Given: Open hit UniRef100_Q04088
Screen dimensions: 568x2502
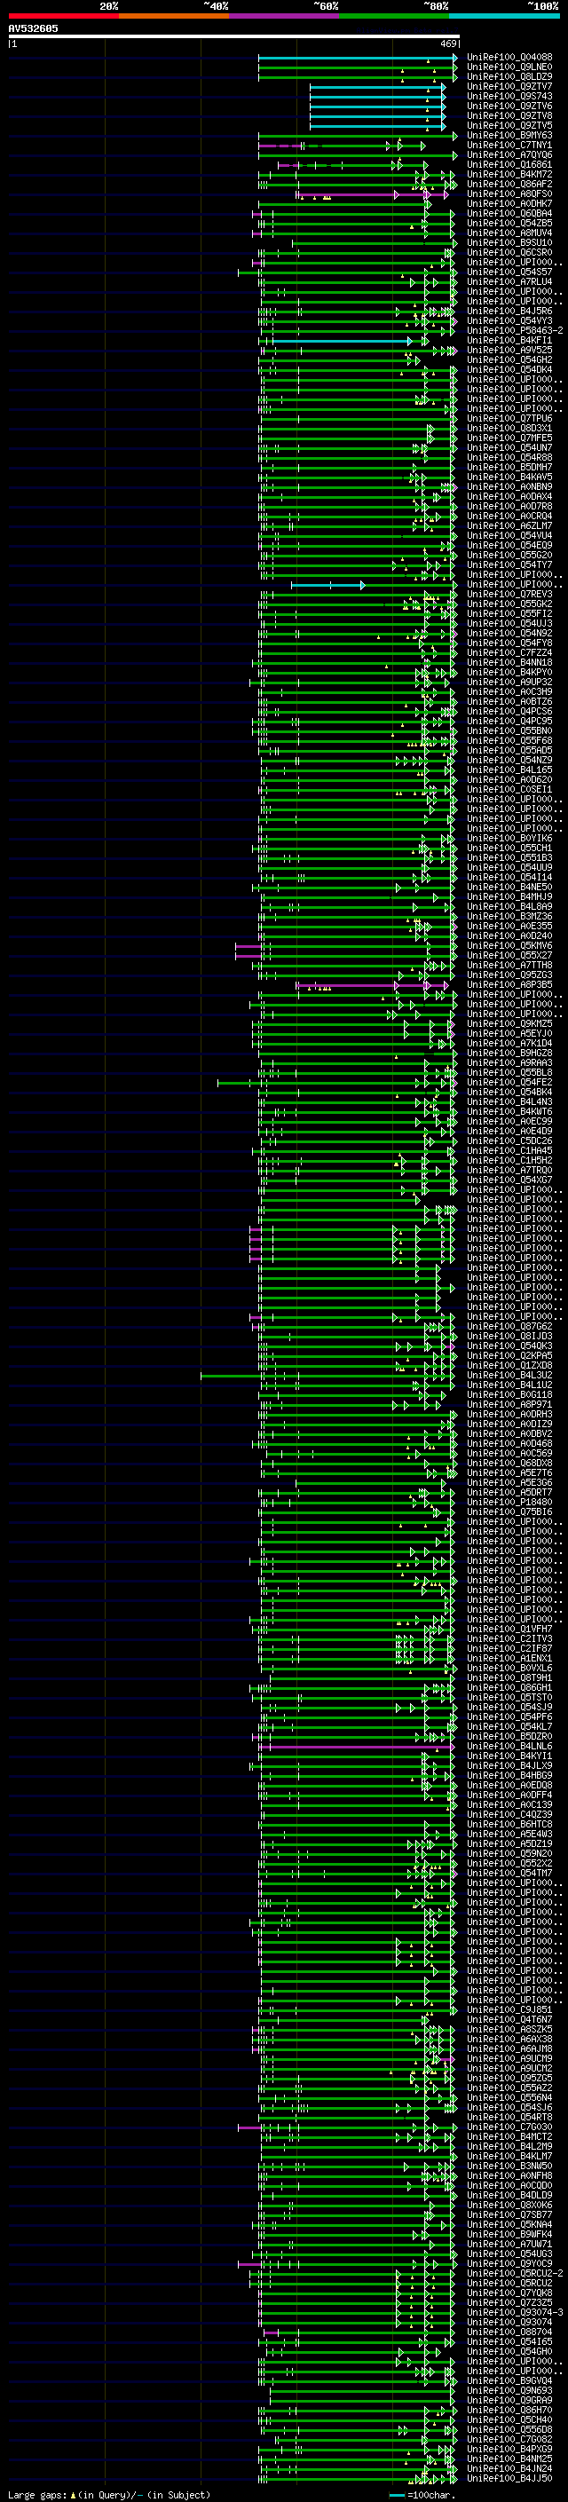Looking at the screenshot, I should pos(509,58).
